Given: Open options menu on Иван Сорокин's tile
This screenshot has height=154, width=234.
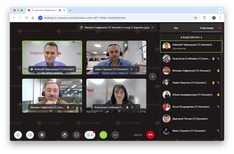Looking at the screenshot, I should point(136,69).
